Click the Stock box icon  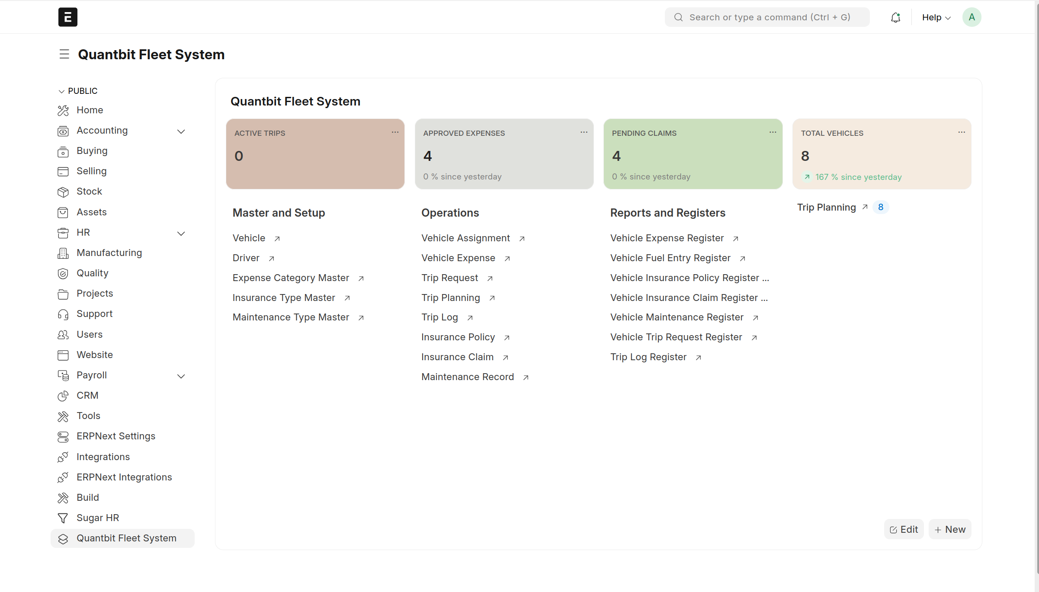pyautogui.click(x=63, y=192)
